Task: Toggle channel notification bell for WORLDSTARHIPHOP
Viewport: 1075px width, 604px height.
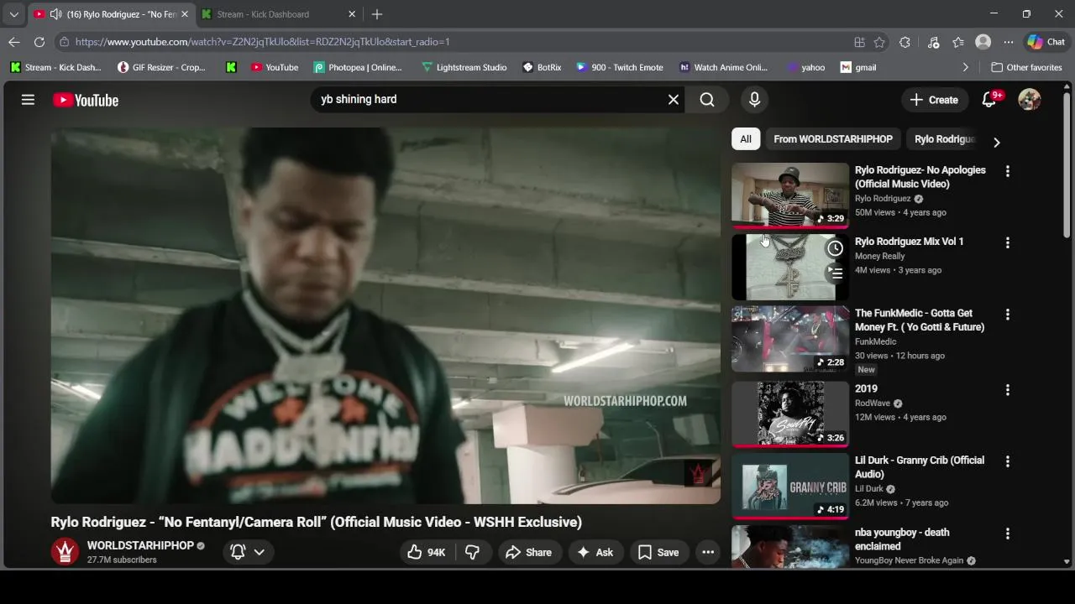Action: point(238,552)
